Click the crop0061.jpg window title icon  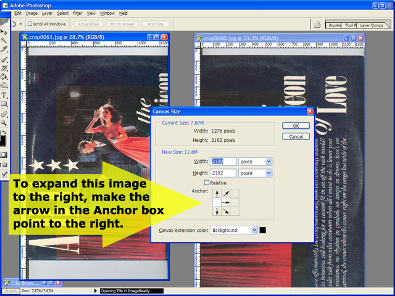pos(25,37)
